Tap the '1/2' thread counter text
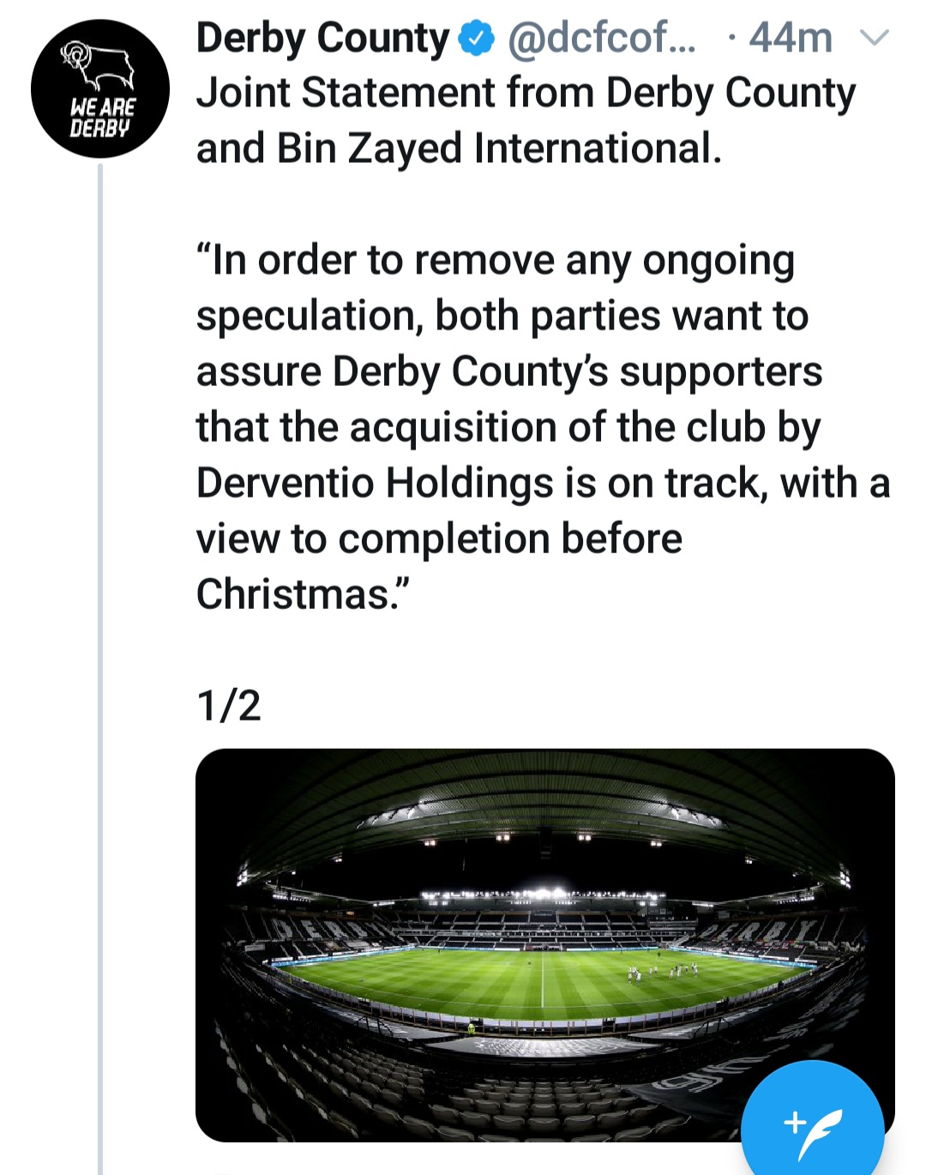926x1175 pixels. point(228,706)
